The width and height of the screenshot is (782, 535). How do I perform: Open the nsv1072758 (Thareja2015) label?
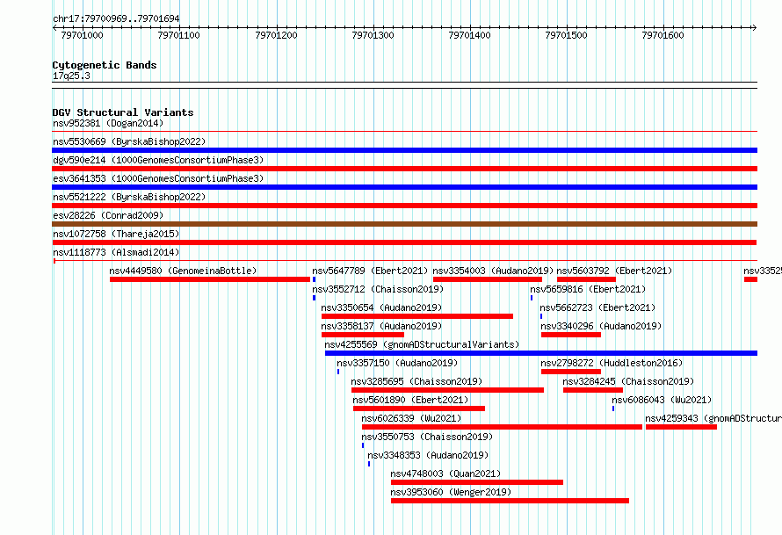coord(116,234)
